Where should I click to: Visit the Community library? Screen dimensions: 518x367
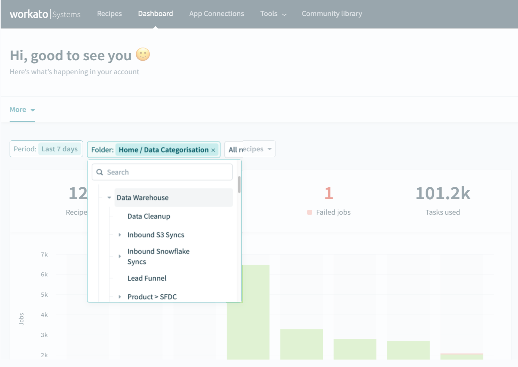332,13
